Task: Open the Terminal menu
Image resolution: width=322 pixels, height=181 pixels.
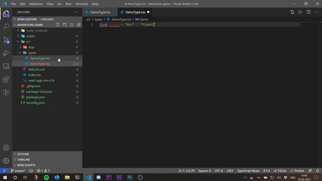Action: (x=82, y=4)
